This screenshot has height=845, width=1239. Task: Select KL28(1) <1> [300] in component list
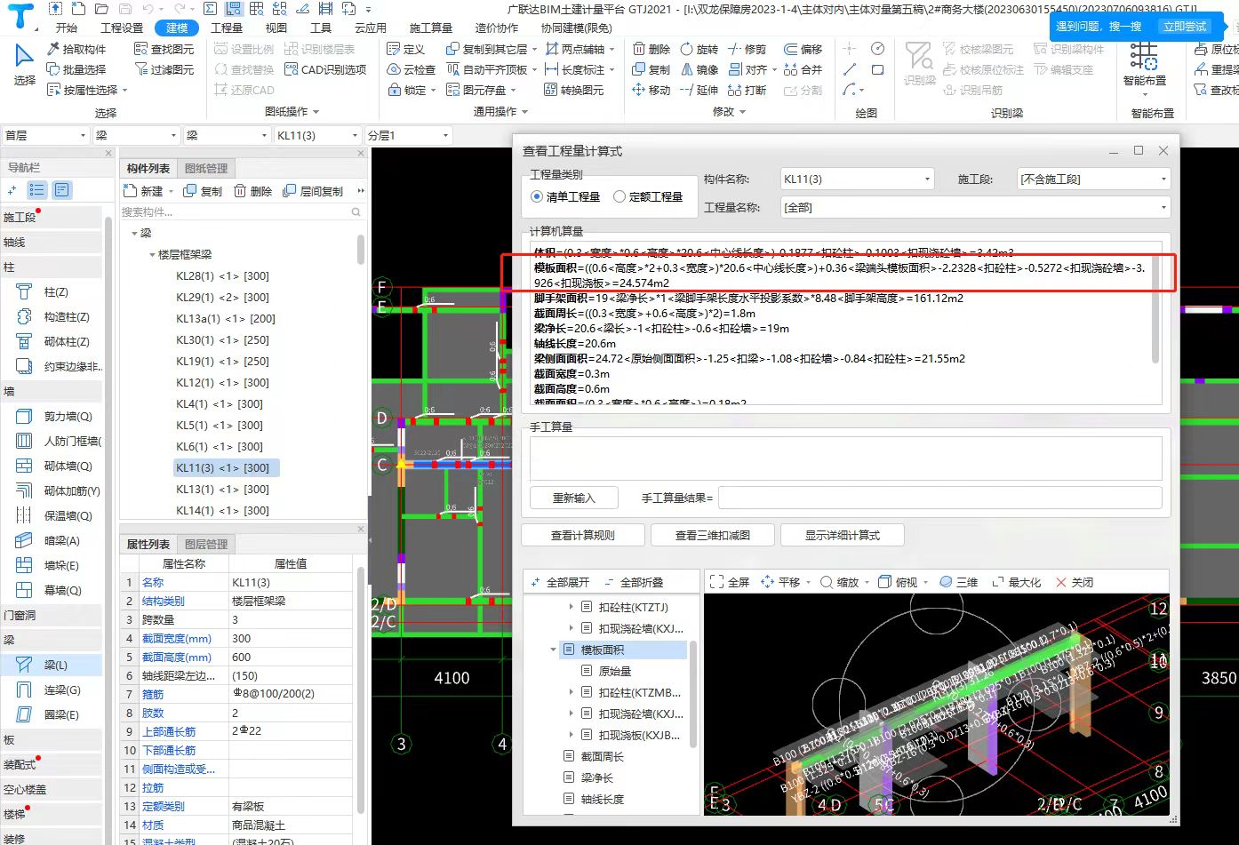point(222,275)
